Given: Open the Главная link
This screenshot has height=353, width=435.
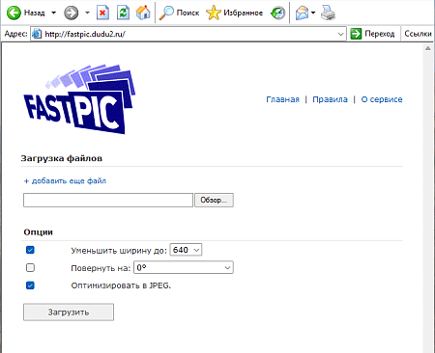Looking at the screenshot, I should pyautogui.click(x=282, y=99).
